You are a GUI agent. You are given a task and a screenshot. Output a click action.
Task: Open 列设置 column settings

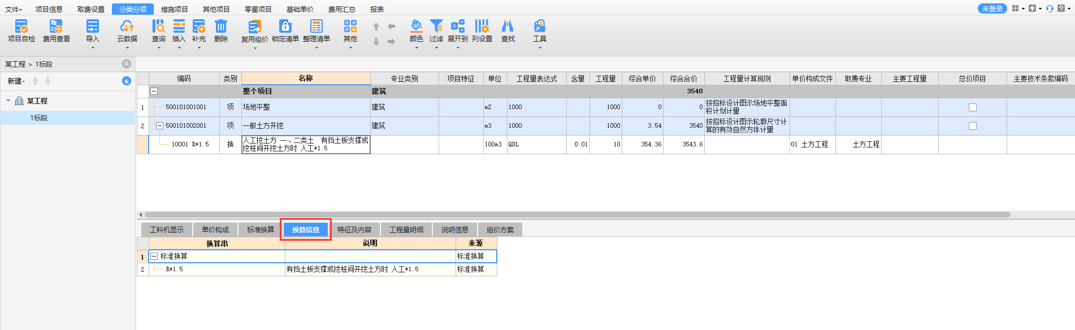pyautogui.click(x=482, y=27)
